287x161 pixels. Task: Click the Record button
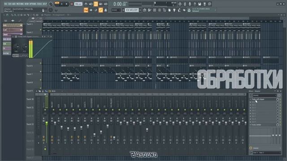pyautogui.click(x=72, y=4)
